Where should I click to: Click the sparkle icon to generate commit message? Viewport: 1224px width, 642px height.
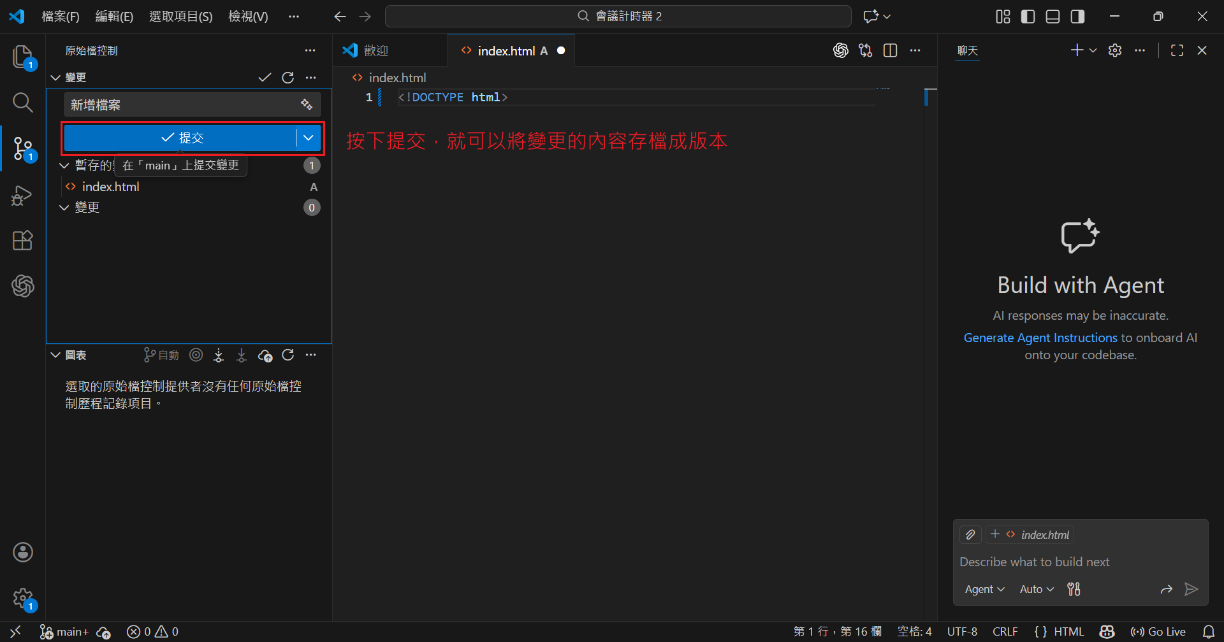307,104
